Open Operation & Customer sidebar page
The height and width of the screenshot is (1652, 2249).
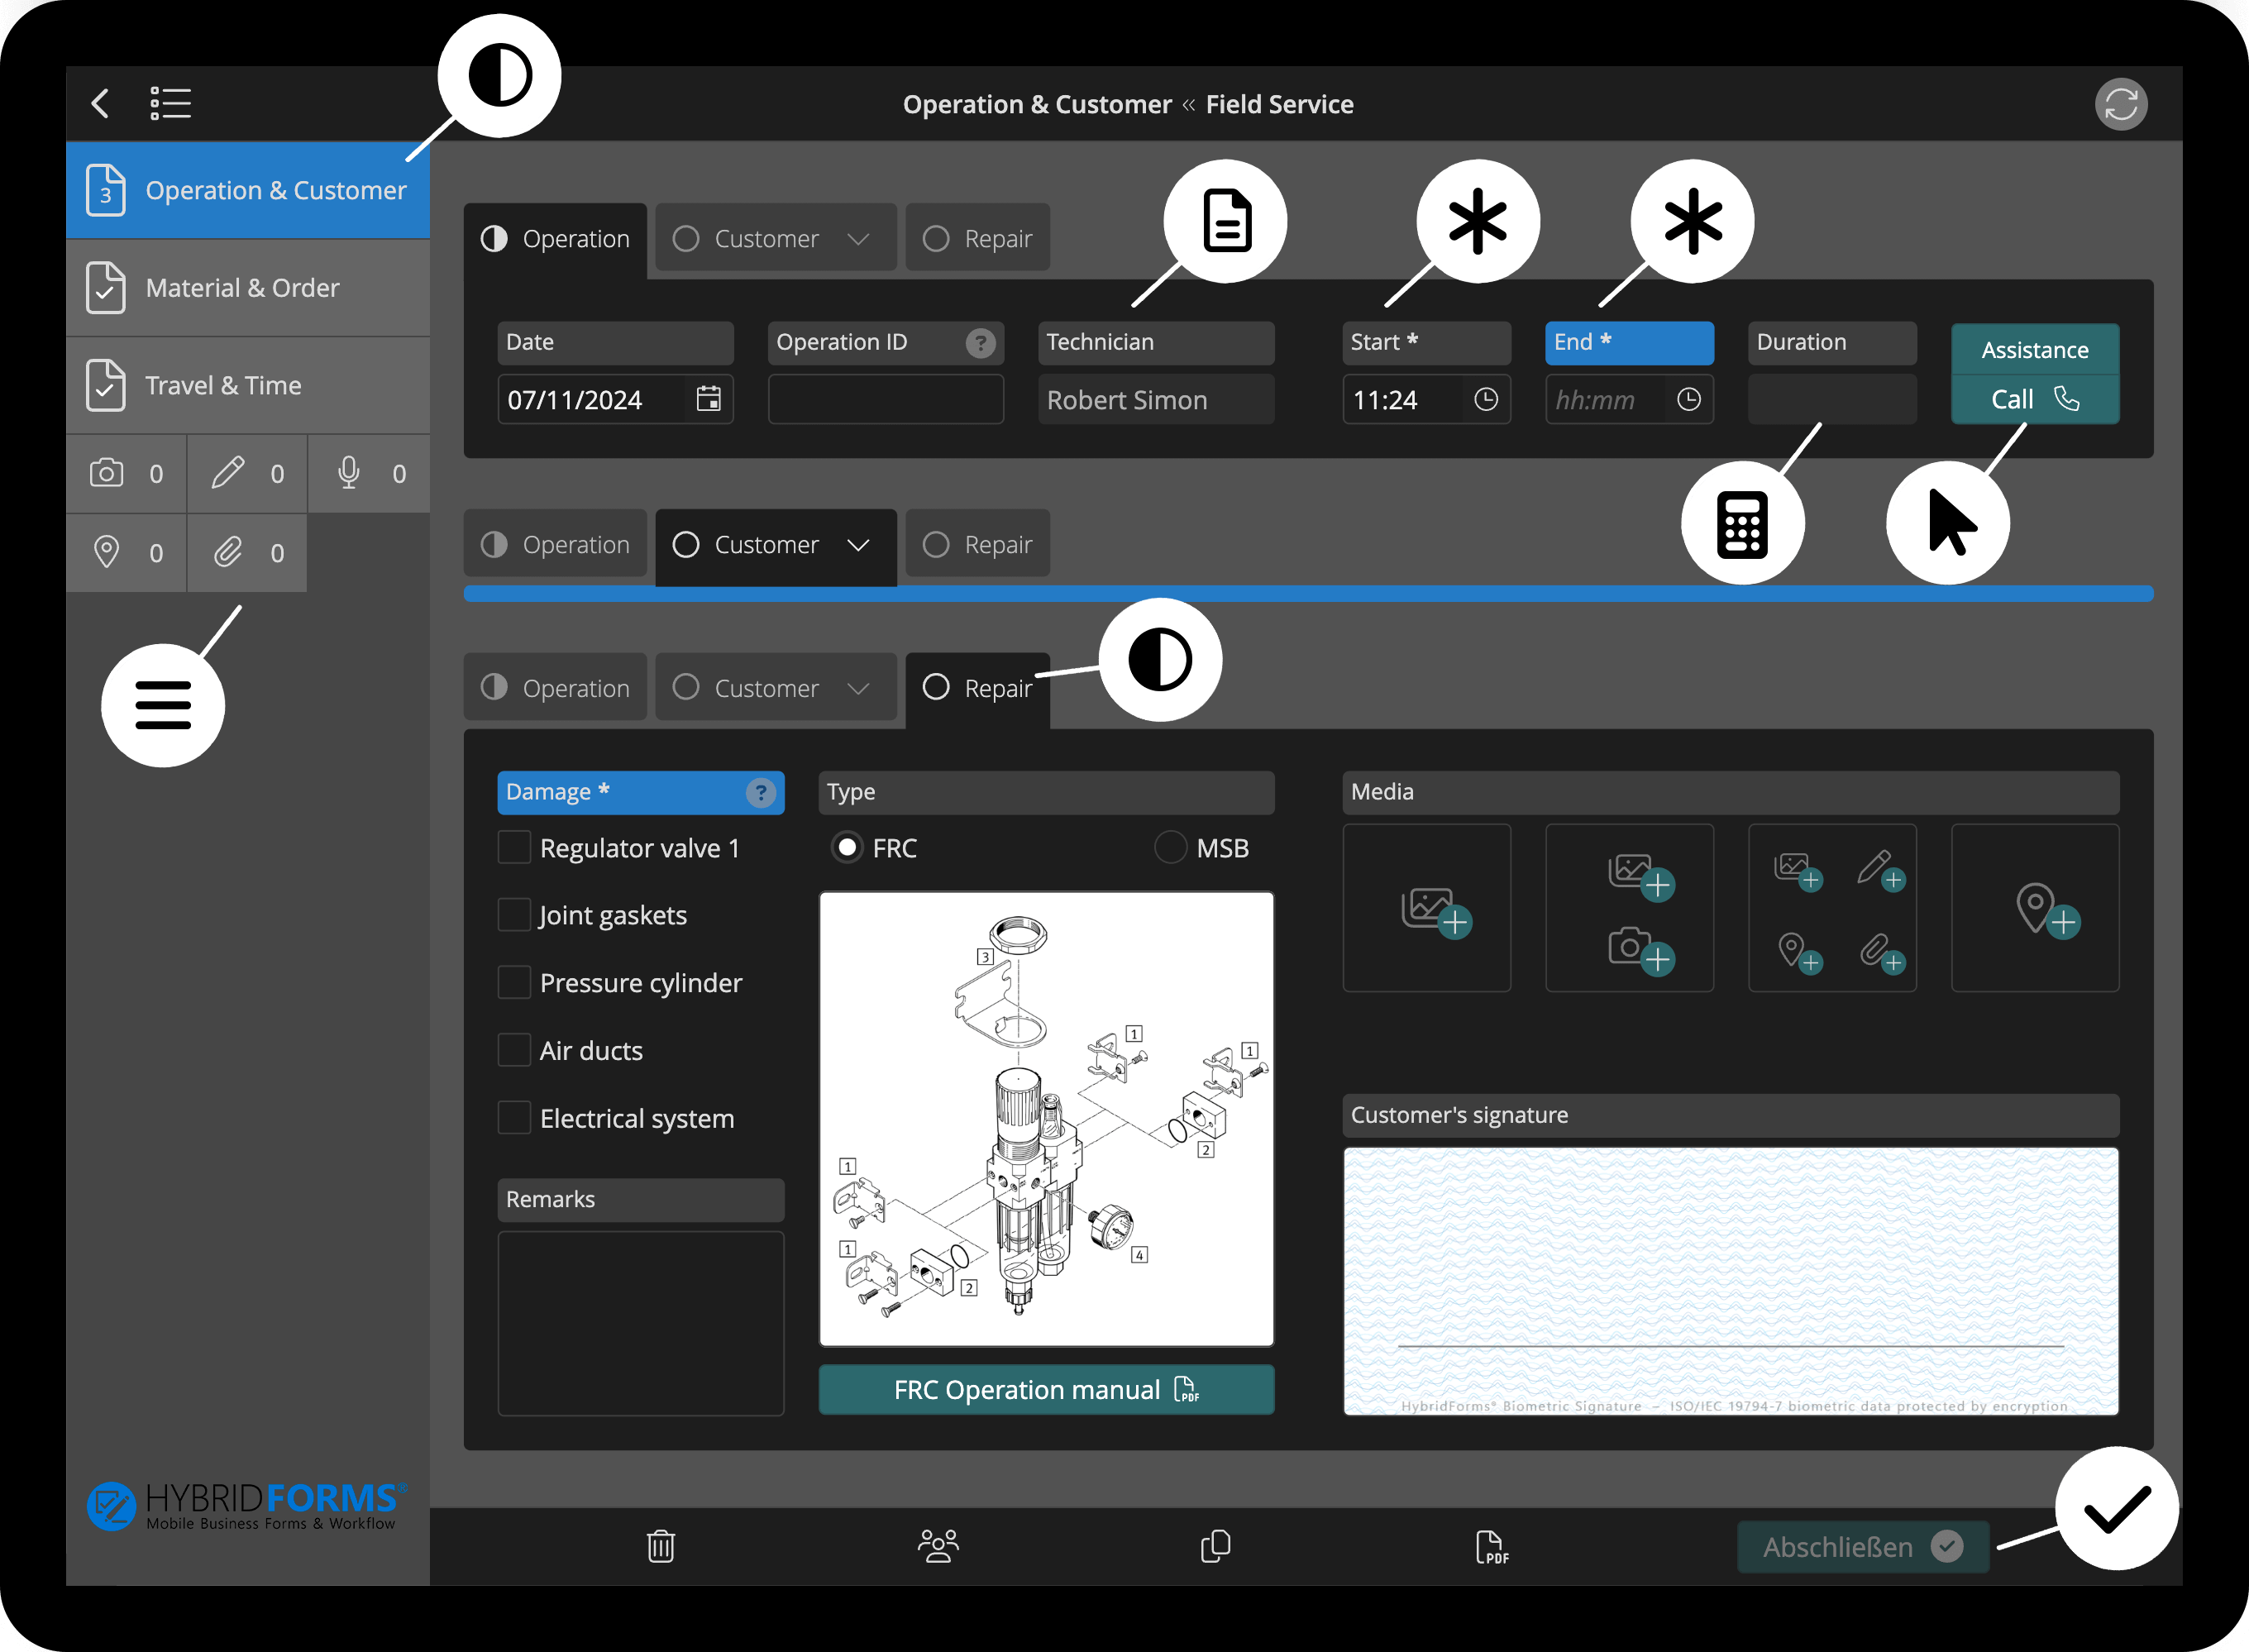[x=248, y=190]
